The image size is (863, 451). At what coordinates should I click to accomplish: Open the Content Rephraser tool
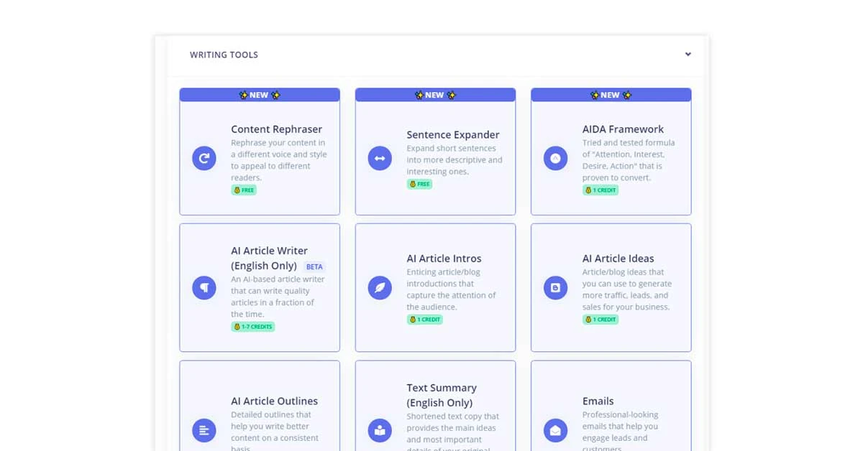pos(276,129)
